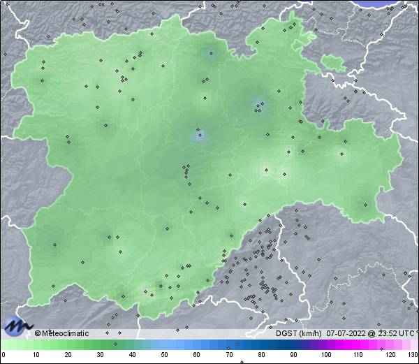Click the scale label 100
Screen dimensions: 419x364
pos(326,355)
